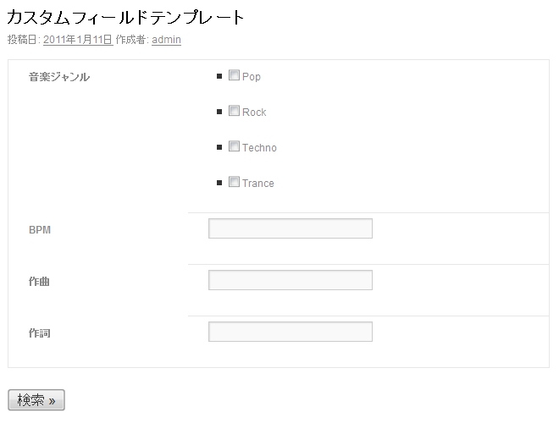Click the 作詞 row label
The image size is (559, 423).
[39, 333]
